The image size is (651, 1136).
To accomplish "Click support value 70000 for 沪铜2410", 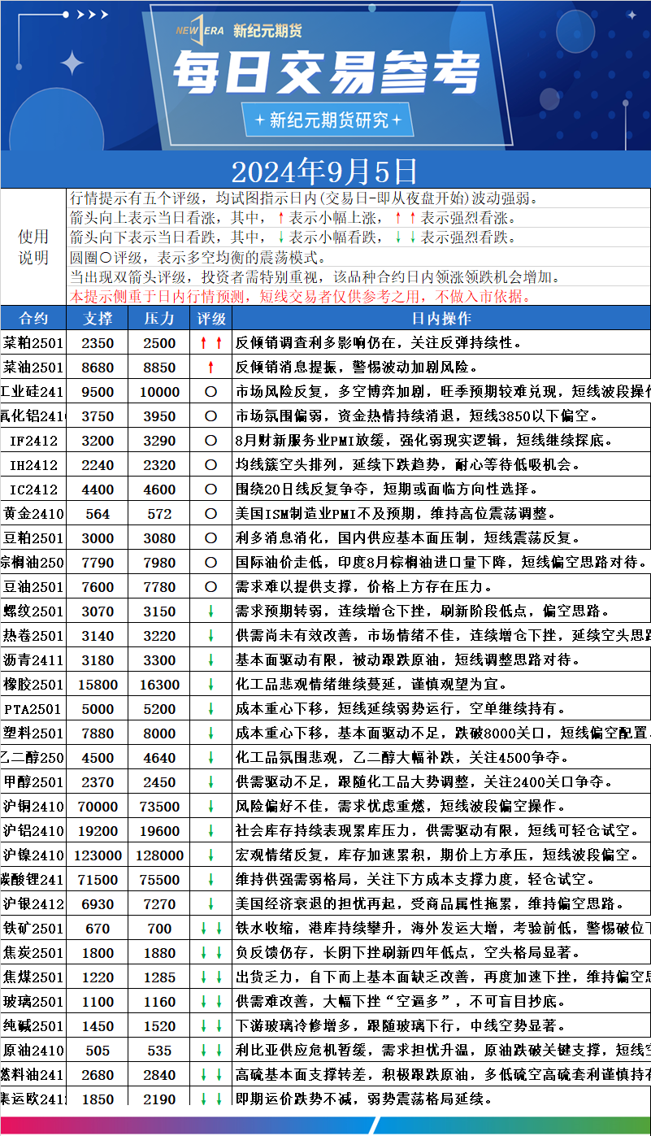I will click(x=98, y=807).
